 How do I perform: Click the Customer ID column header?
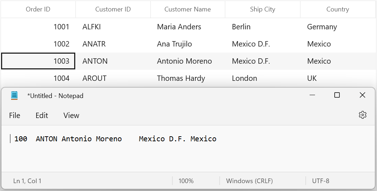[113, 9]
